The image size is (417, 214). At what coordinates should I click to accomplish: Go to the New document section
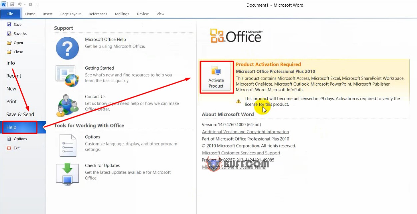pyautogui.click(x=11, y=89)
